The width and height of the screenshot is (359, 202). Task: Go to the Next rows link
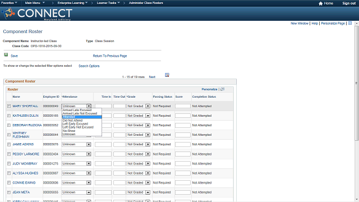tap(152, 77)
